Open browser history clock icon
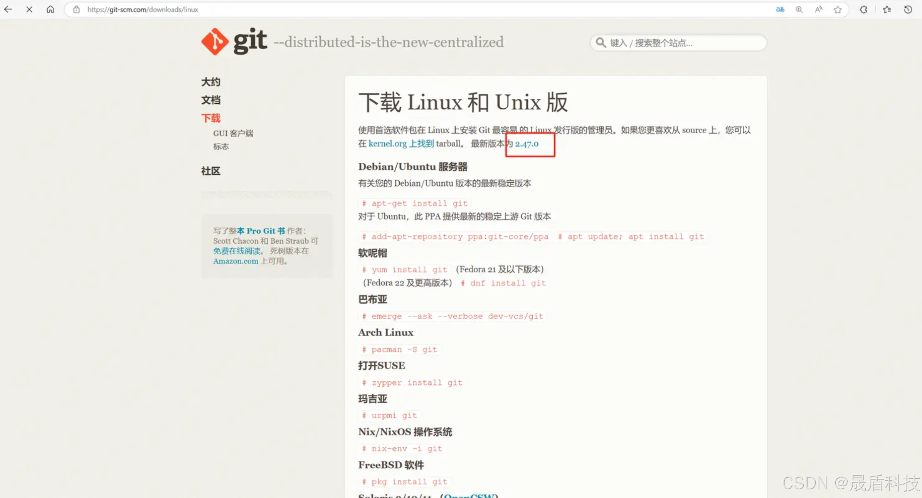This screenshot has height=498, width=922. click(908, 10)
